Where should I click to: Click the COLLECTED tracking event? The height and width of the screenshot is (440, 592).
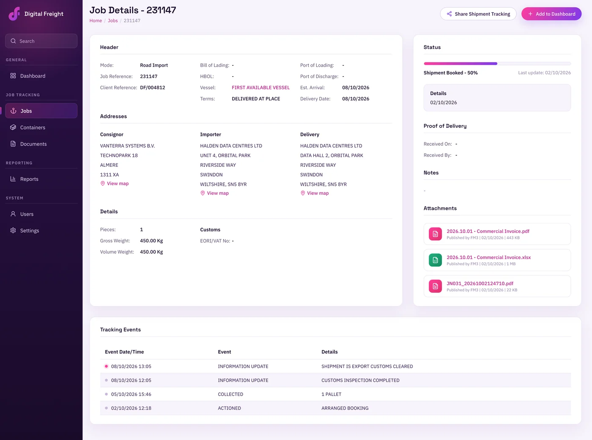click(230, 394)
